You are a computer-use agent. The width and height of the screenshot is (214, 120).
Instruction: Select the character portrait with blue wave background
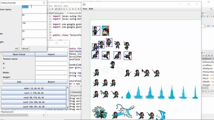pyautogui.click(x=106, y=31)
